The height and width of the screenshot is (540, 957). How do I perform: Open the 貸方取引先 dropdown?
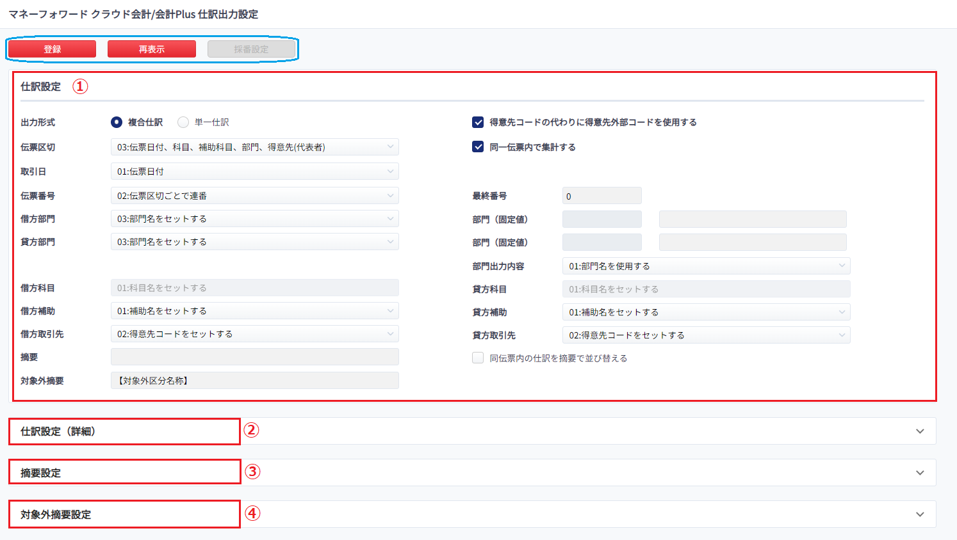coord(707,335)
